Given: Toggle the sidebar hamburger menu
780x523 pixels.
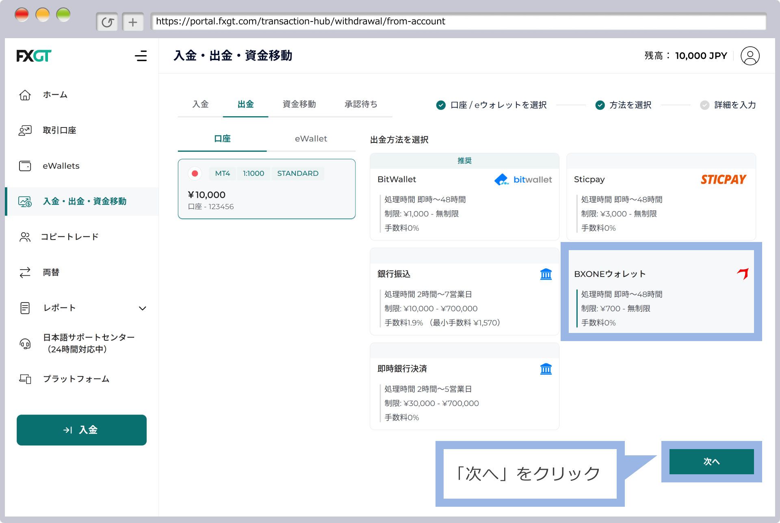Looking at the screenshot, I should click(x=141, y=56).
